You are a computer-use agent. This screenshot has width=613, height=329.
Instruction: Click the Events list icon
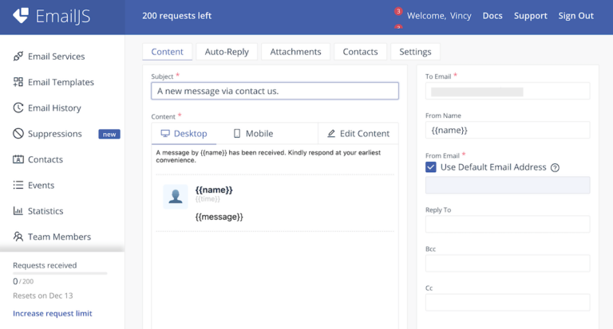pos(18,185)
